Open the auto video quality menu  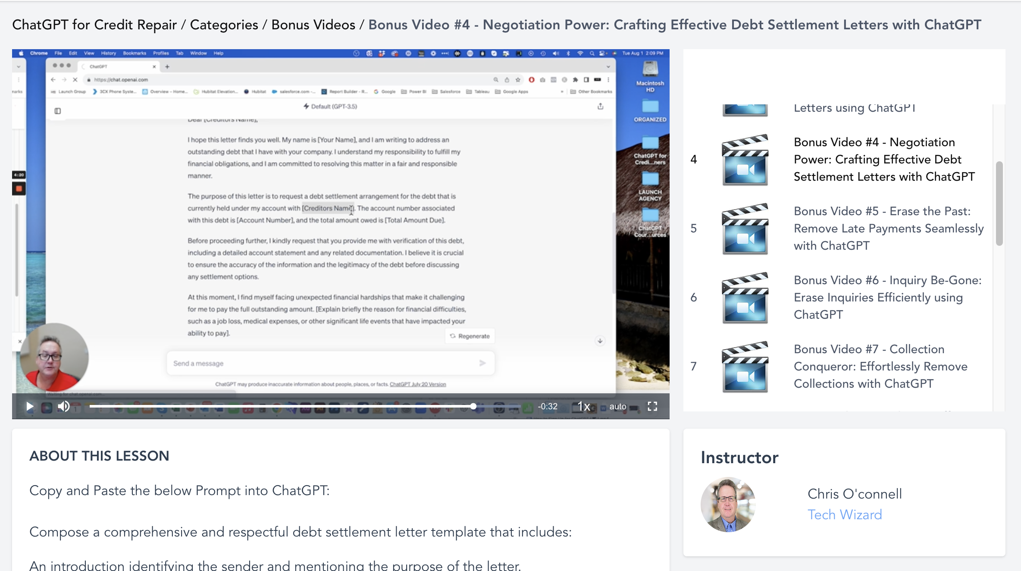617,406
